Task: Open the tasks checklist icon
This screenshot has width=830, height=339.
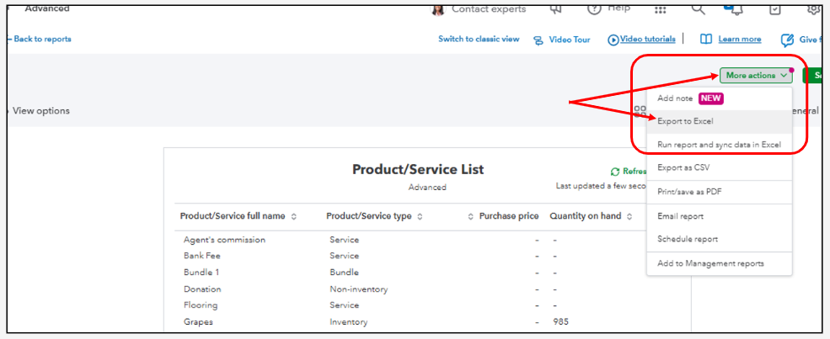Action: pos(775,9)
